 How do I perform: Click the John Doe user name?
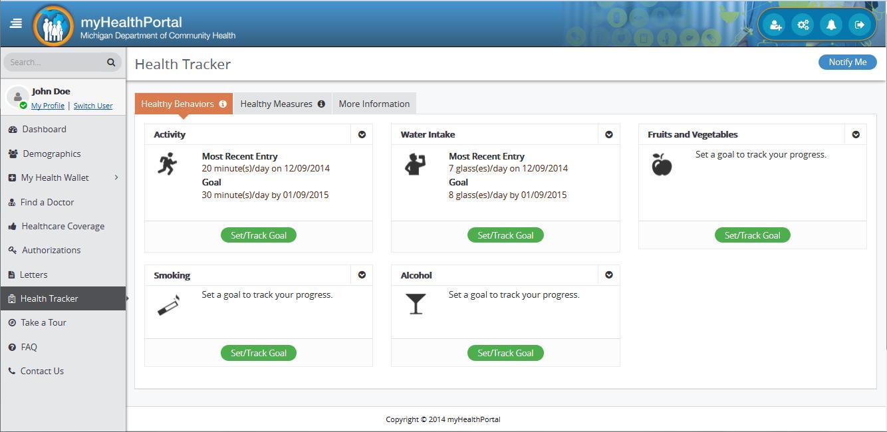51,92
